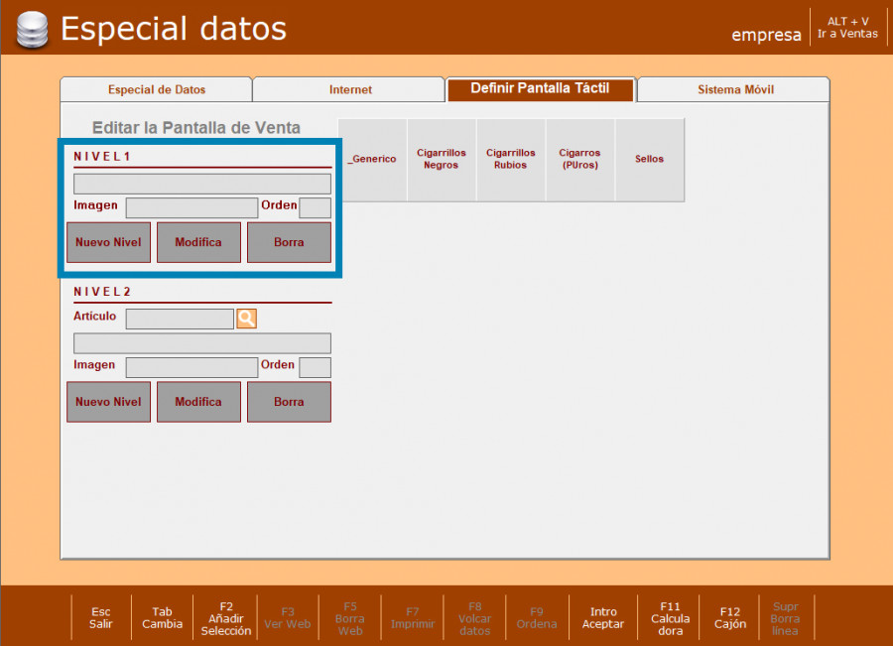This screenshot has height=646, width=893.
Task: Click ALT+V Ir a Ventas shortcut
Action: (x=847, y=28)
